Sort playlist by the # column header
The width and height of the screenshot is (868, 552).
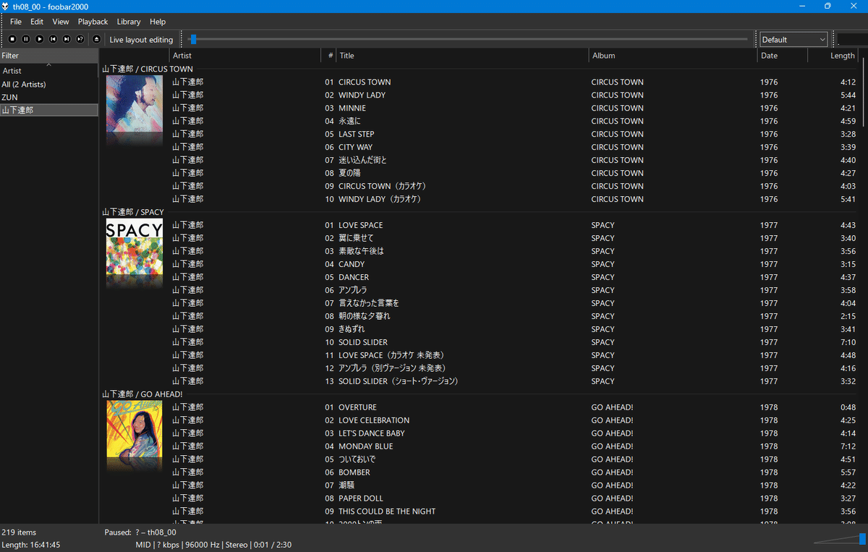(x=329, y=56)
